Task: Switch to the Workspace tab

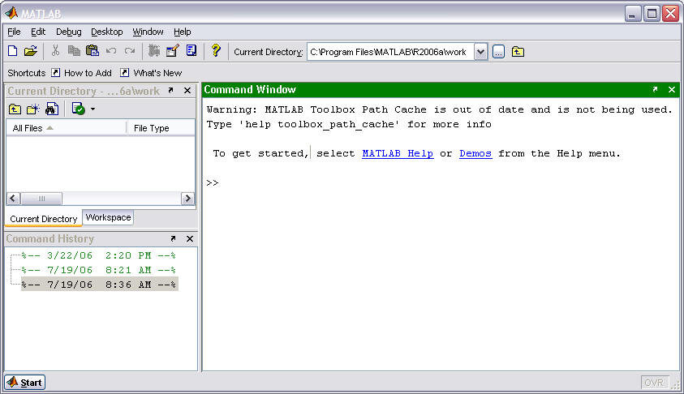Action: (108, 218)
